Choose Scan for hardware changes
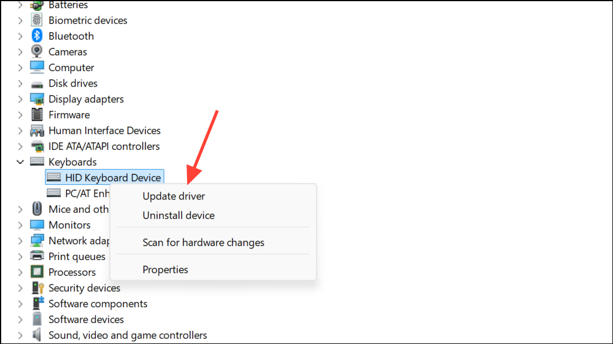Image resolution: width=613 pixels, height=344 pixels. (x=203, y=242)
